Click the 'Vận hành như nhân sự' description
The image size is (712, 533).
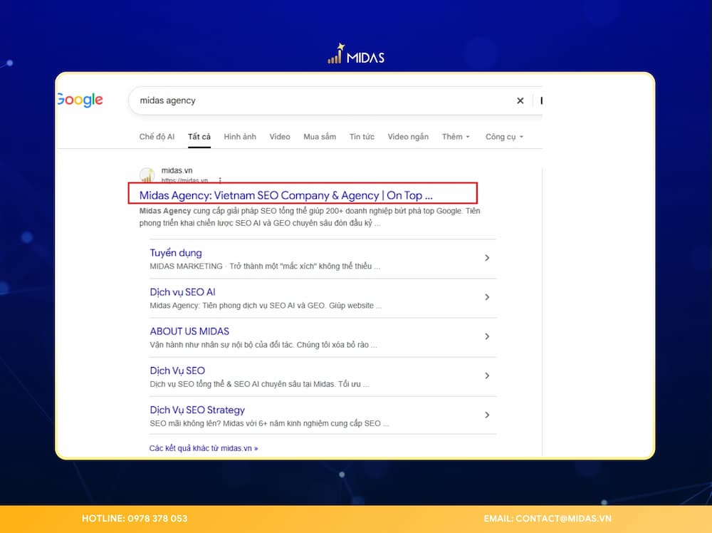tap(263, 345)
